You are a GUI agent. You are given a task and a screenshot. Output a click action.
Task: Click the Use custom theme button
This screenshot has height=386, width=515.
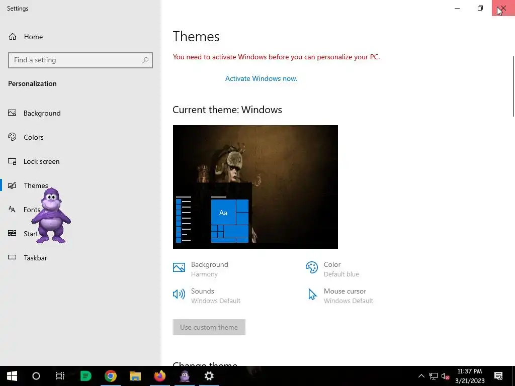pos(209,327)
